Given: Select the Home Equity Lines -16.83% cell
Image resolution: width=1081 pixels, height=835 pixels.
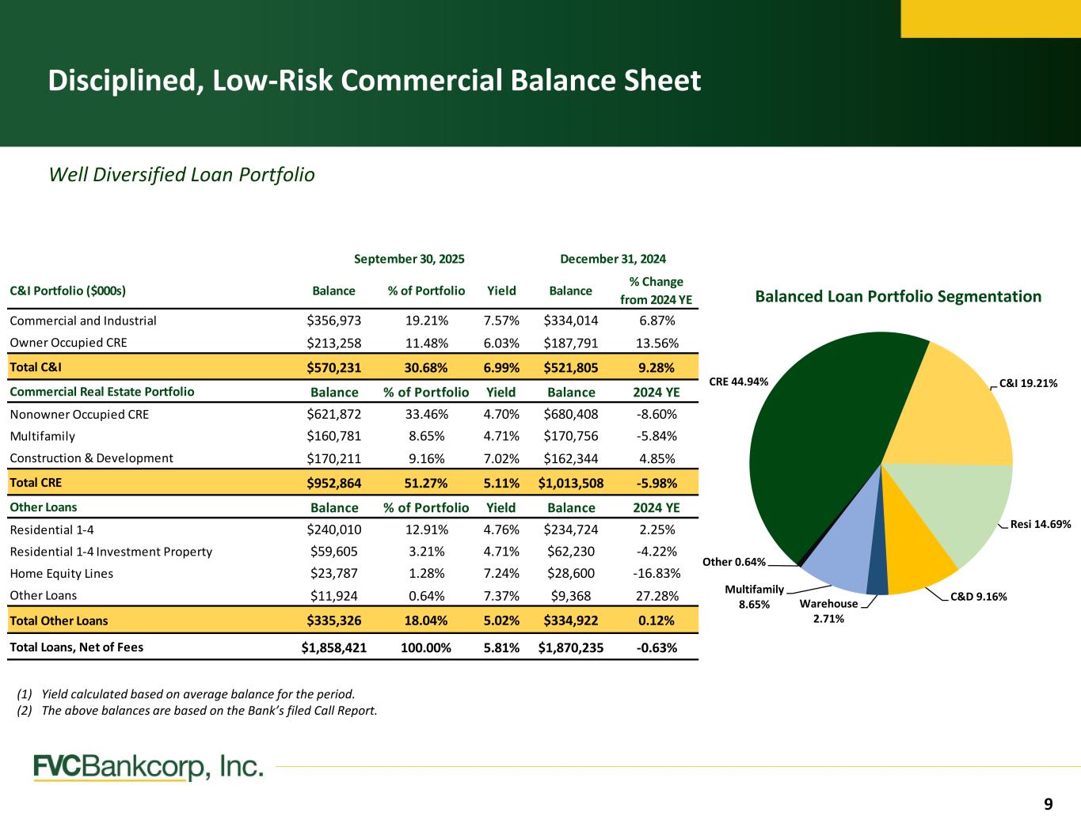Looking at the screenshot, I should [656, 574].
